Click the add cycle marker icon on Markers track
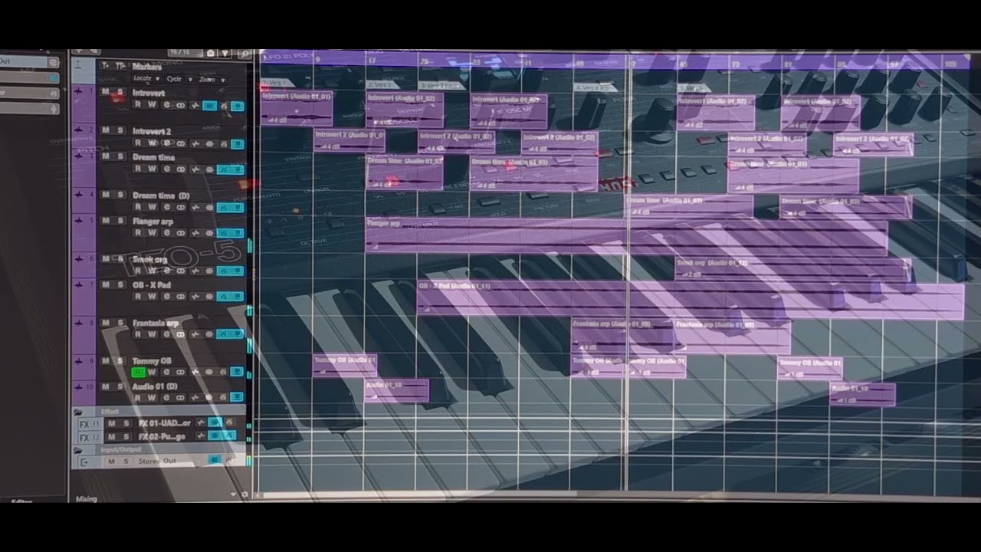The height and width of the screenshot is (552, 981). pyautogui.click(x=120, y=66)
